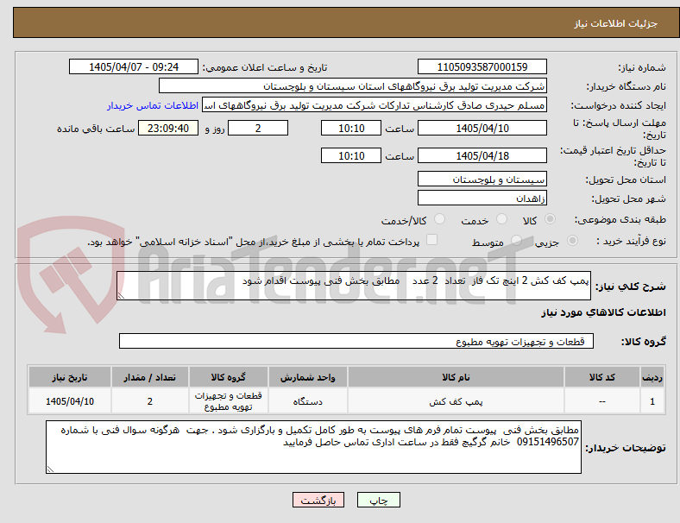Click the نام کالا column header
Screen dimensions: 680x523
tap(456, 377)
